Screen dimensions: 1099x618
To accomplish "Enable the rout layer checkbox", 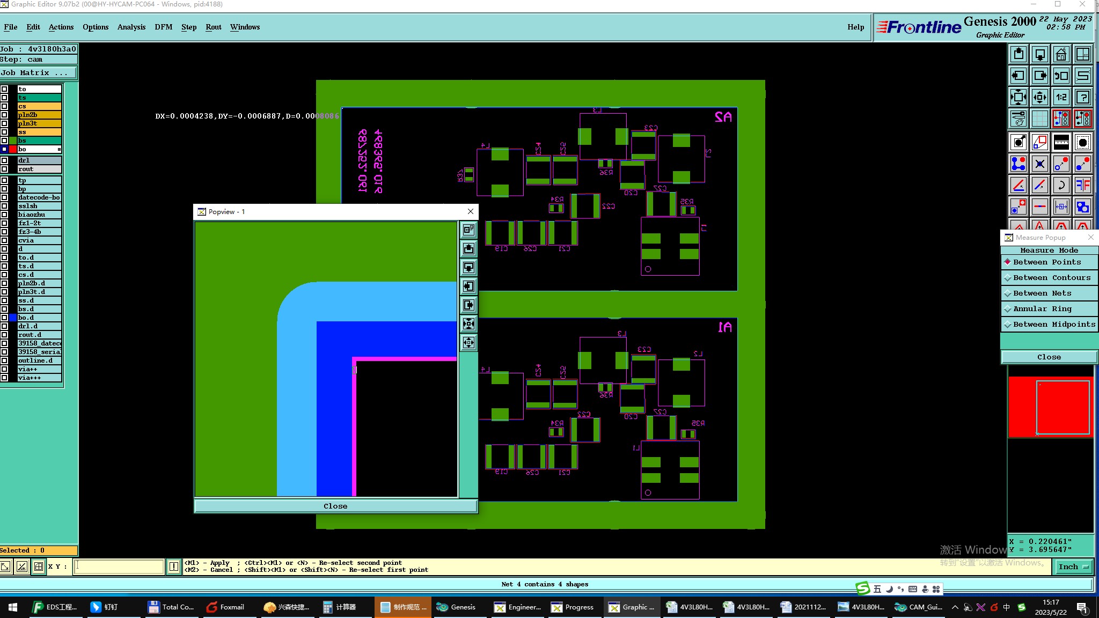I will click(x=4, y=169).
